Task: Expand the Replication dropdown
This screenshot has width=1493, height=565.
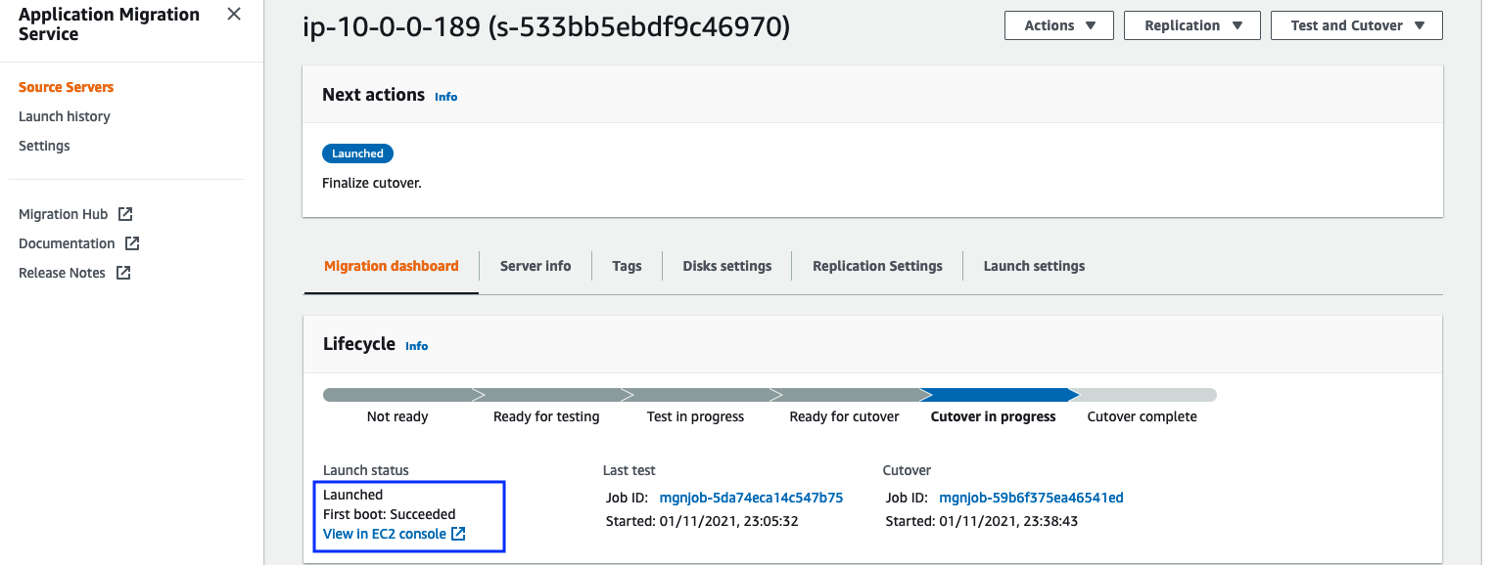Action: [x=1191, y=25]
